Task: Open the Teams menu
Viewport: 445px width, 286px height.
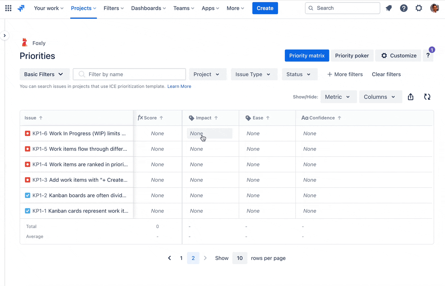Action: [184, 8]
